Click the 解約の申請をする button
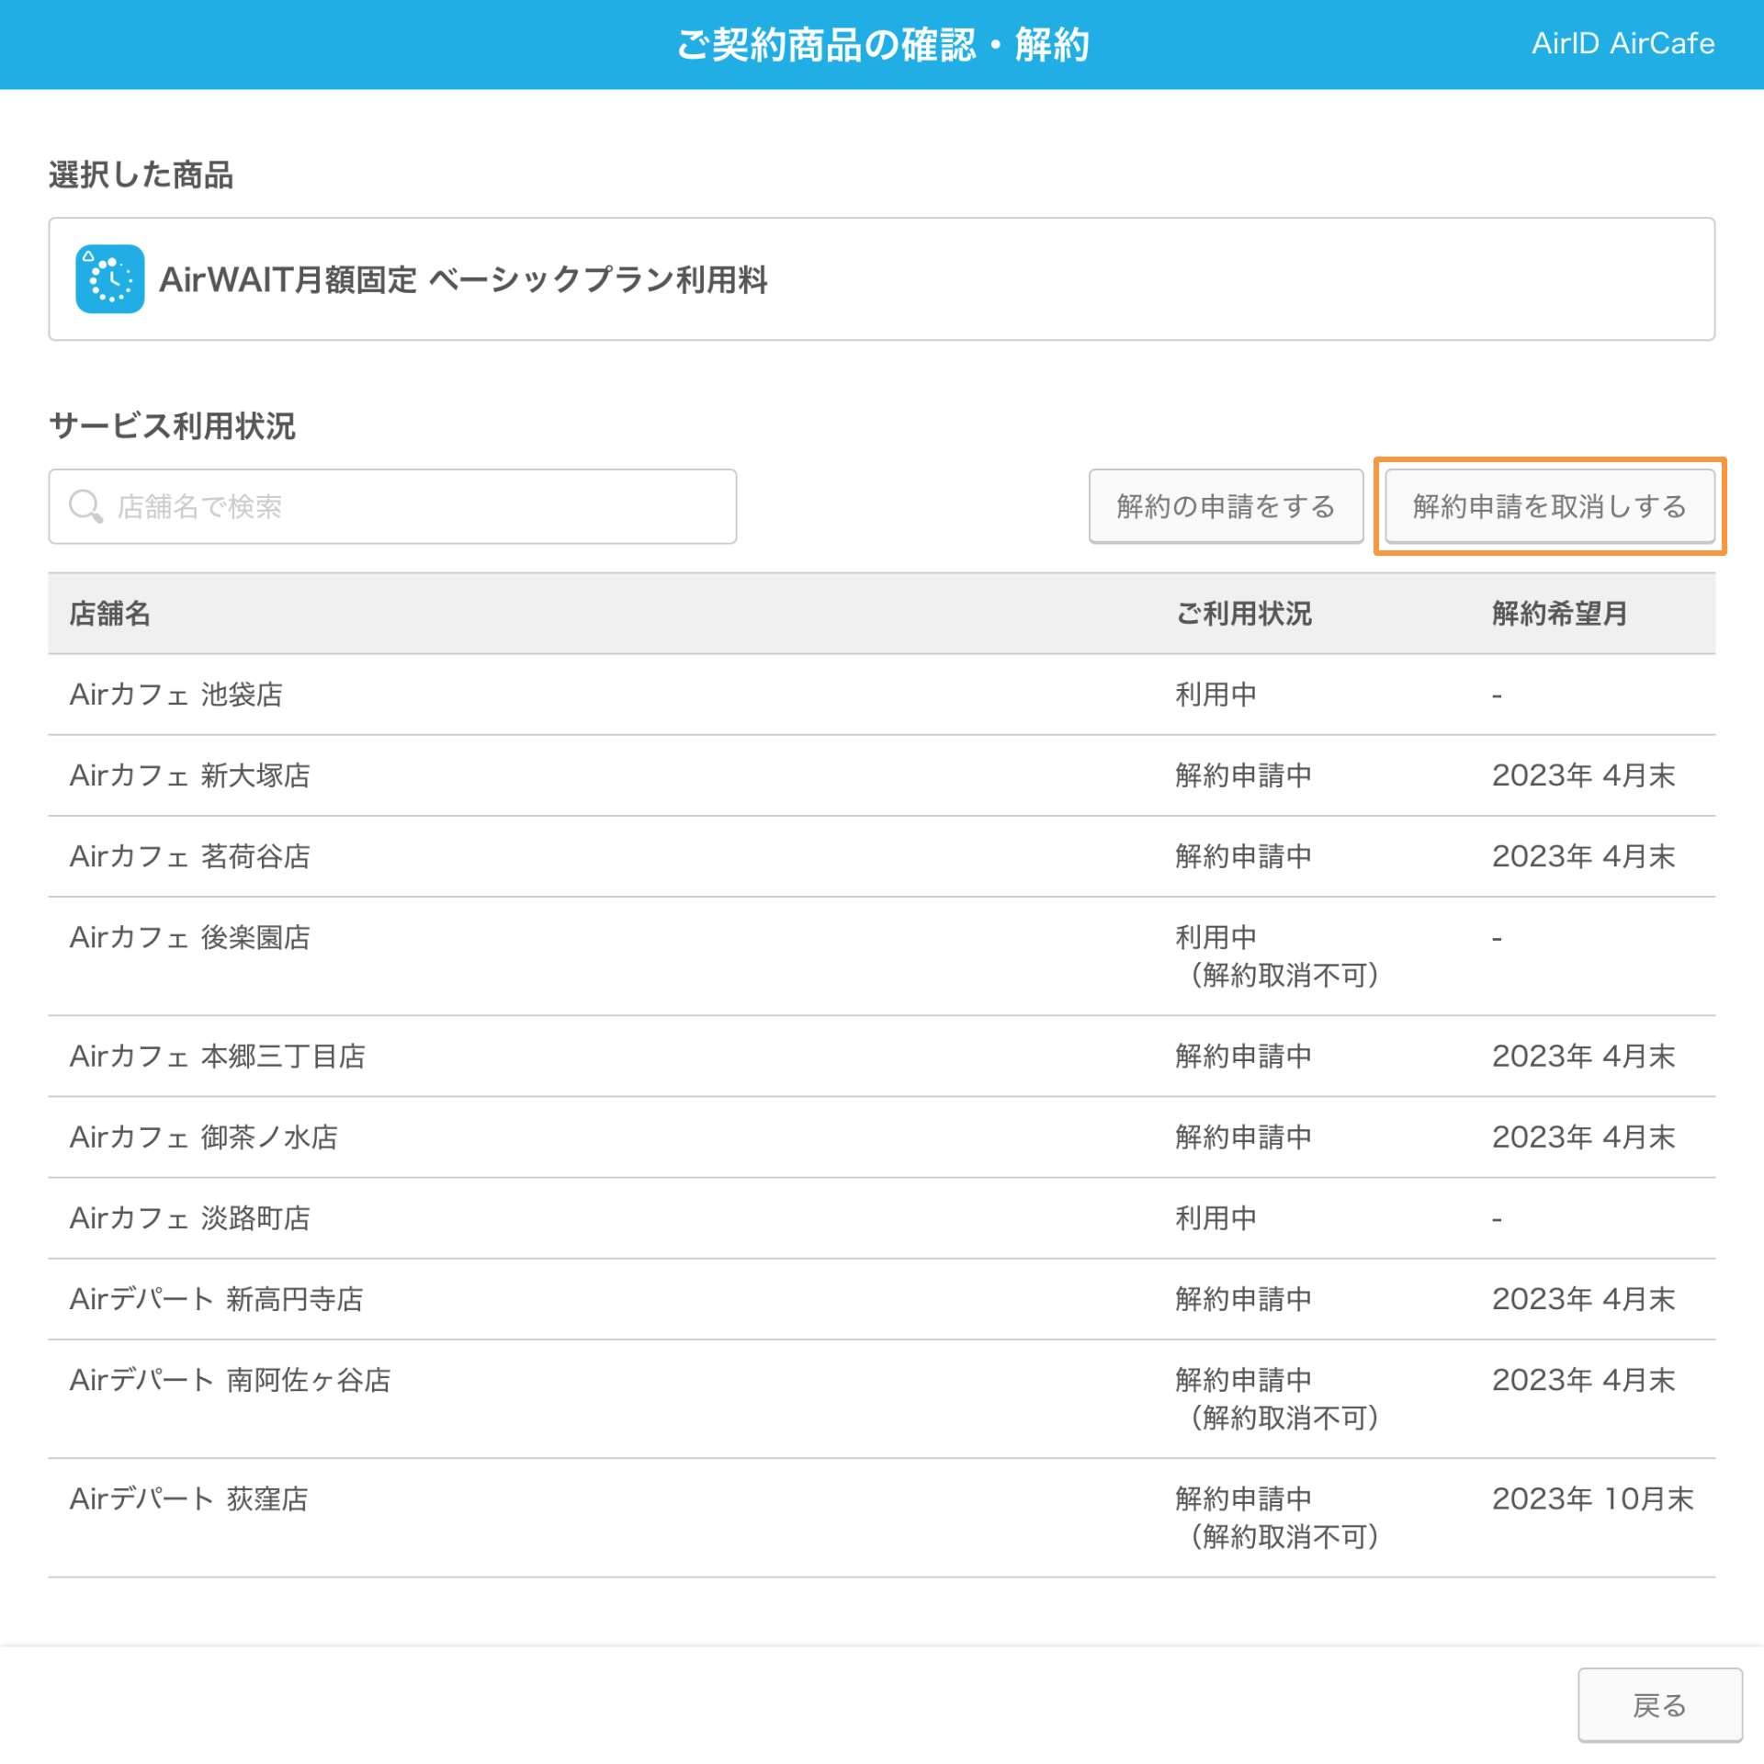The height and width of the screenshot is (1764, 1764). (x=1226, y=506)
